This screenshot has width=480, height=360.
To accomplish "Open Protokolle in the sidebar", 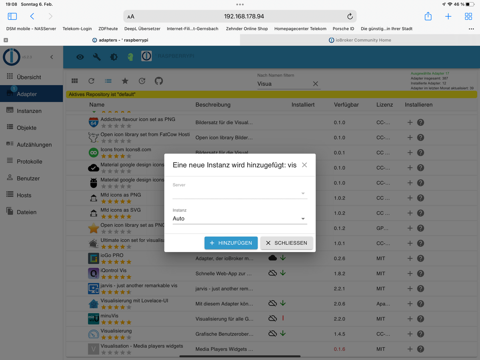I will pyautogui.click(x=32, y=161).
